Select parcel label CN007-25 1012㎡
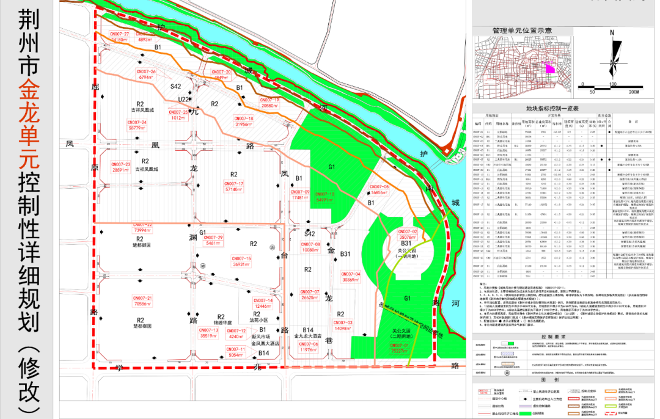This screenshot has width=660, height=419. [x=178, y=115]
